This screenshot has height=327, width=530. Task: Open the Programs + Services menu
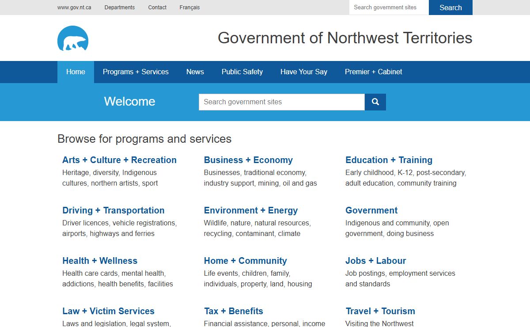click(136, 72)
